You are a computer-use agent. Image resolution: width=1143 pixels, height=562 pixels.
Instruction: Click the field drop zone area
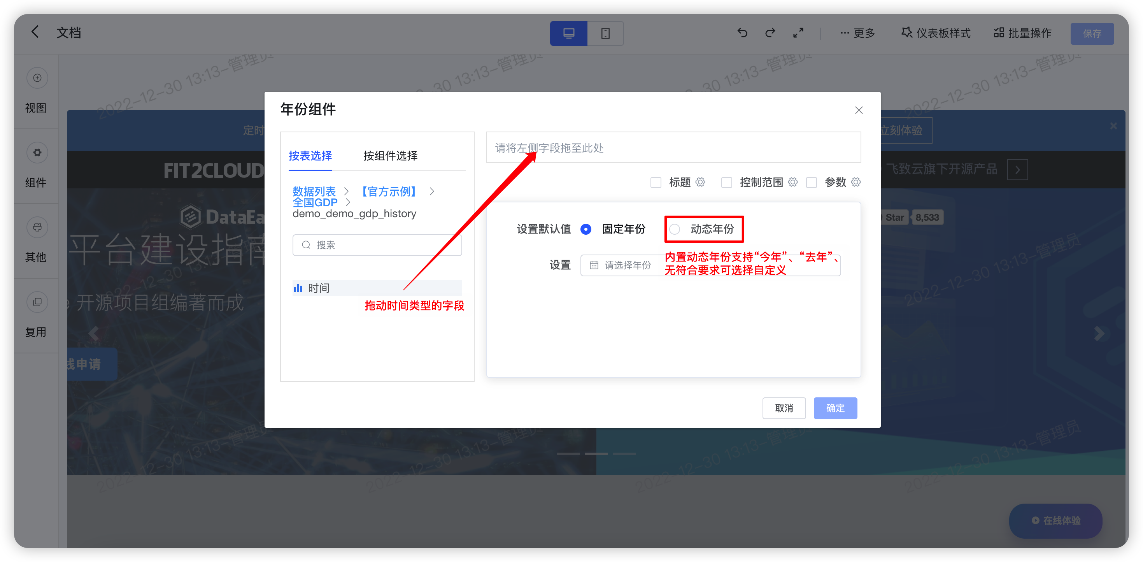(x=673, y=148)
